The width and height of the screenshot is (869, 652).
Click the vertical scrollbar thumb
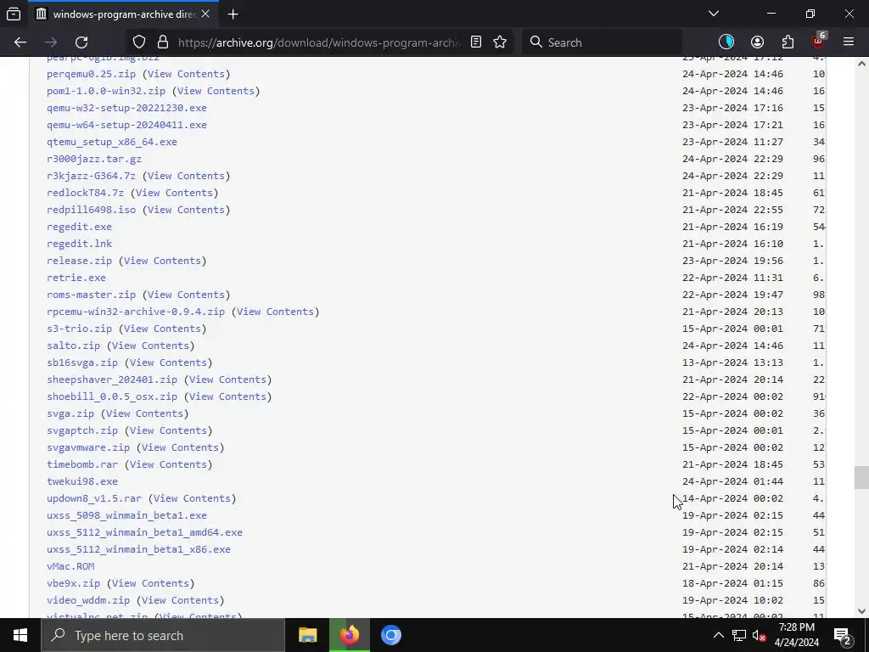(x=861, y=478)
